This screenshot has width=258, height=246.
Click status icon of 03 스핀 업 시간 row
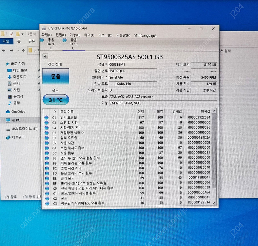point(47,122)
